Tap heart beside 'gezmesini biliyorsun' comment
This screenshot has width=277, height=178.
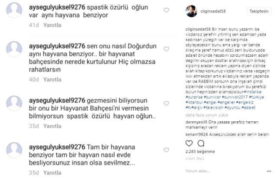click(166, 103)
